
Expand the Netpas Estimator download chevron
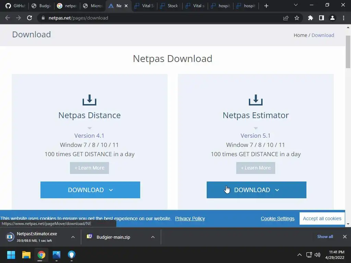pos(277,190)
